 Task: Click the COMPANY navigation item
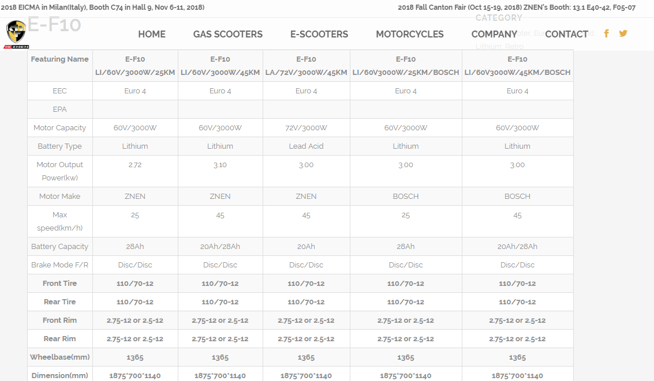coord(494,34)
